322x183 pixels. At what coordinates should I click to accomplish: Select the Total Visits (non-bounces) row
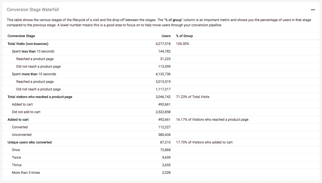tap(28, 44)
